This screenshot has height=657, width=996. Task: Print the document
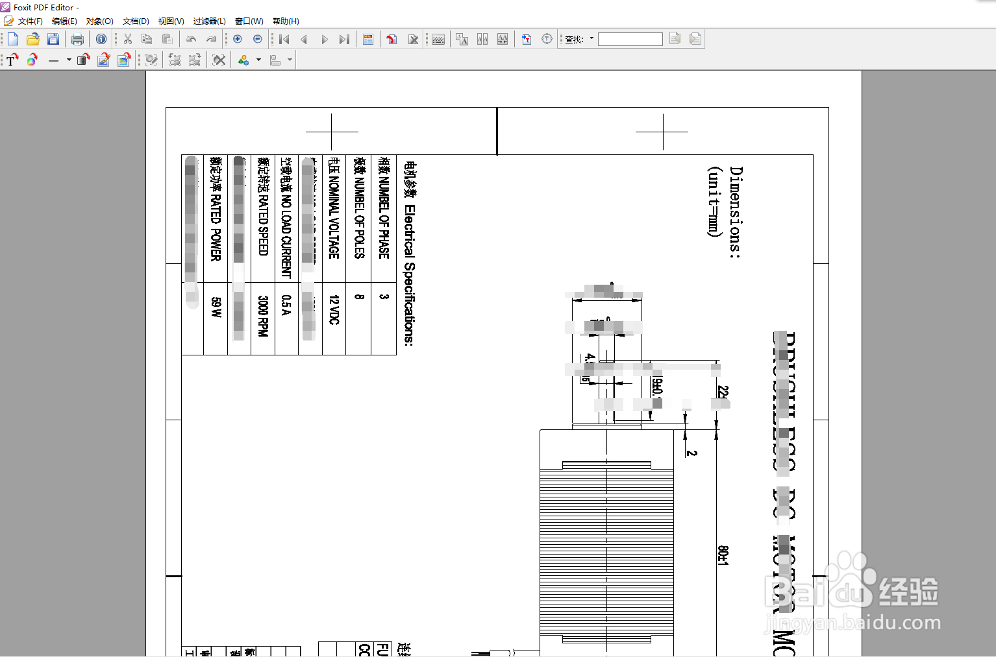point(77,39)
